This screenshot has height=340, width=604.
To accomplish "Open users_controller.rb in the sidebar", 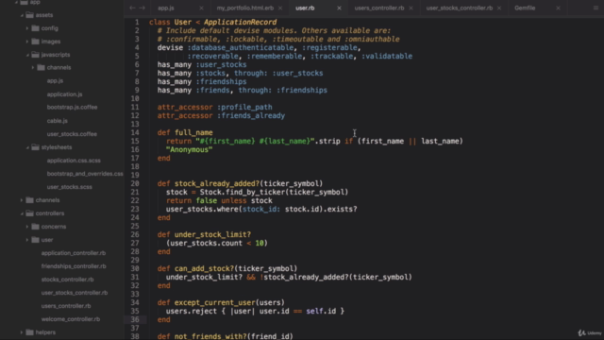I will [66, 306].
